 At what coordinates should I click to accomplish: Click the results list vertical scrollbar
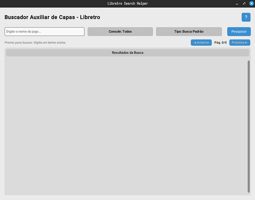[249, 127]
